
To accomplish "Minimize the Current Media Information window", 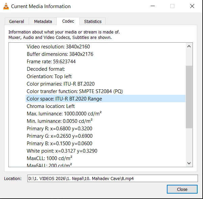I will point(153,6).
